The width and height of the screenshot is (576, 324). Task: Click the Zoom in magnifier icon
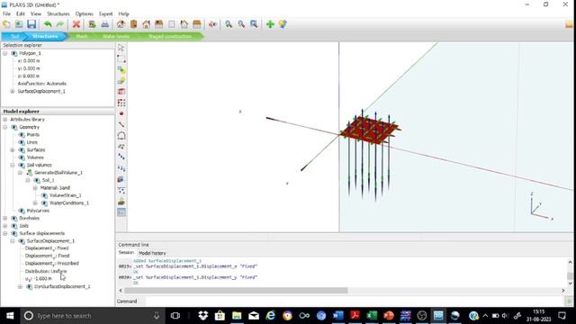coord(229,24)
